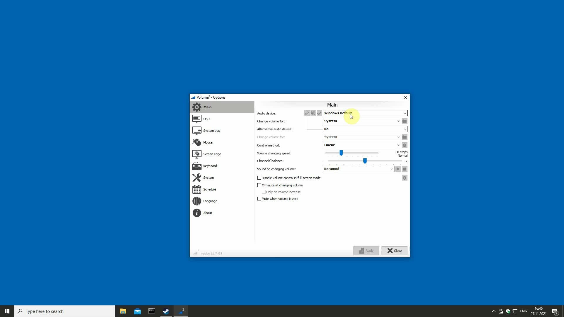Open the Keyboard settings section
This screenshot has width=564, height=317.
click(210, 166)
